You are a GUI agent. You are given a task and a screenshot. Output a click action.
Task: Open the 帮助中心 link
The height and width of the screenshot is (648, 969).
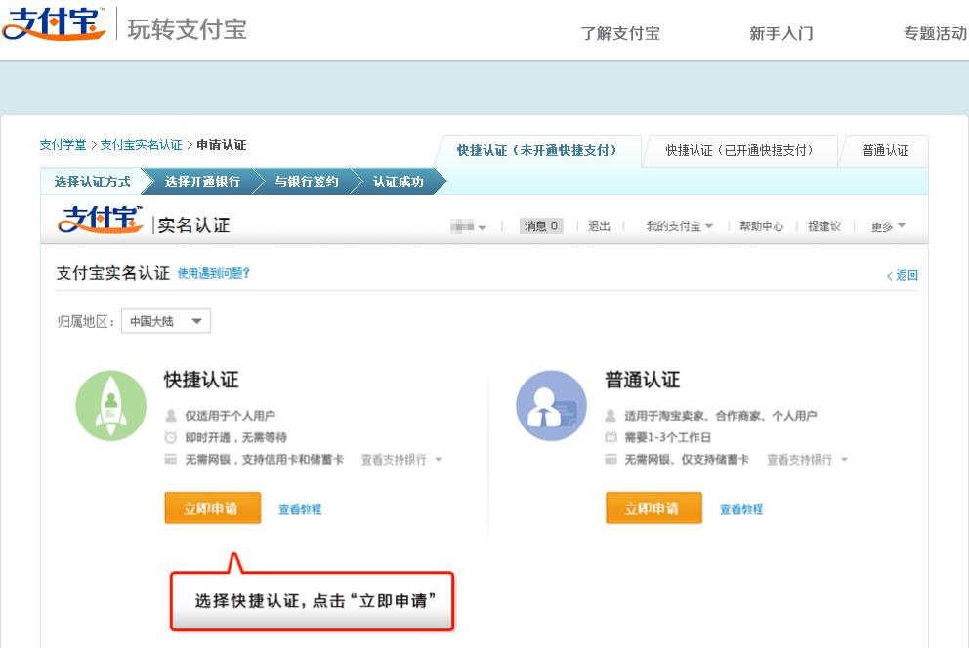(x=761, y=226)
